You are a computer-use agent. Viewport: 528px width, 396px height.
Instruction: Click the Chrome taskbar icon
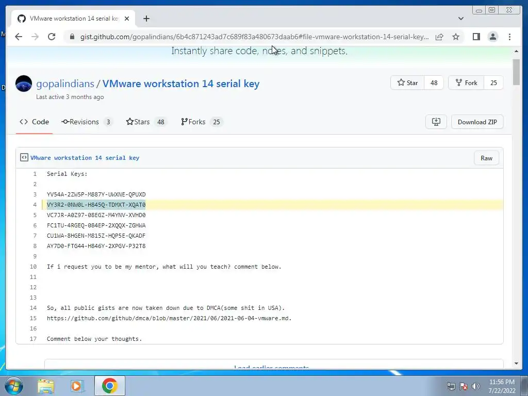(110, 386)
